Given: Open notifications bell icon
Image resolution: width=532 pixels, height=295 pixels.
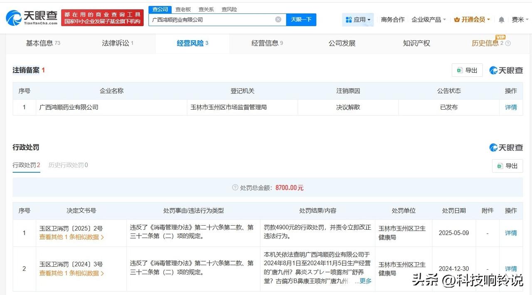Looking at the screenshot, I should point(501,20).
